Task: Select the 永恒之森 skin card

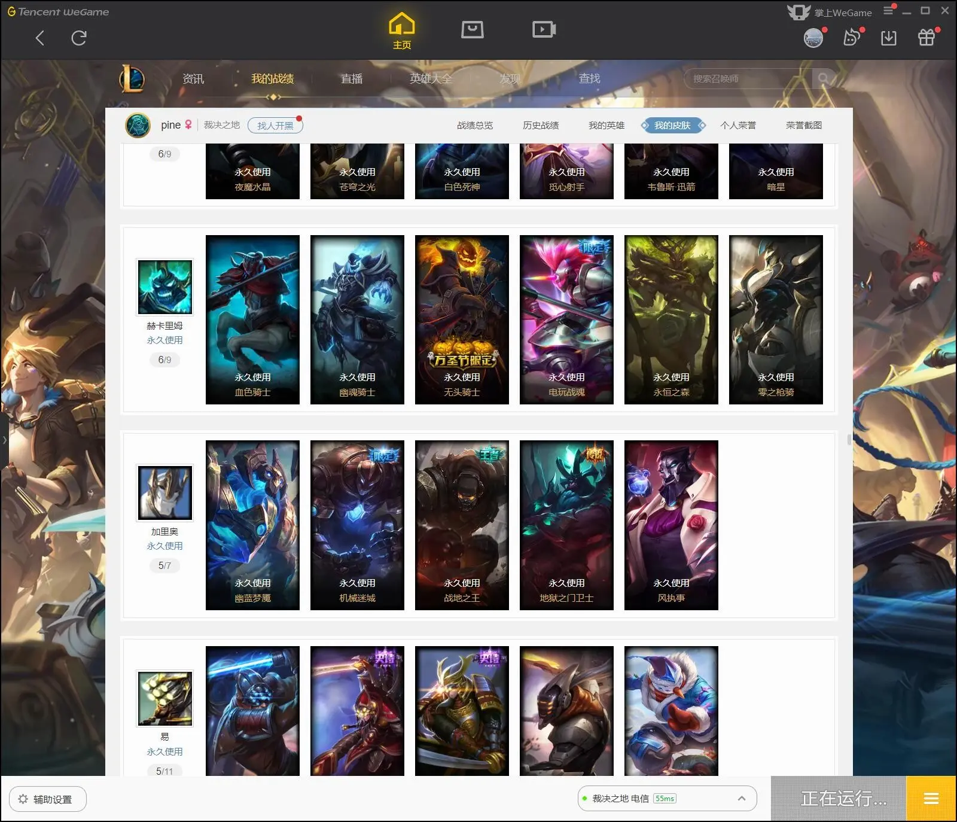Action: [x=671, y=319]
